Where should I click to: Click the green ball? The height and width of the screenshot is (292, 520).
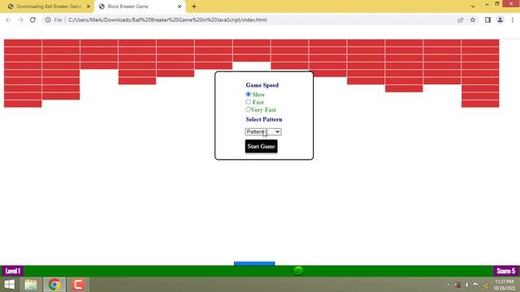point(298,270)
